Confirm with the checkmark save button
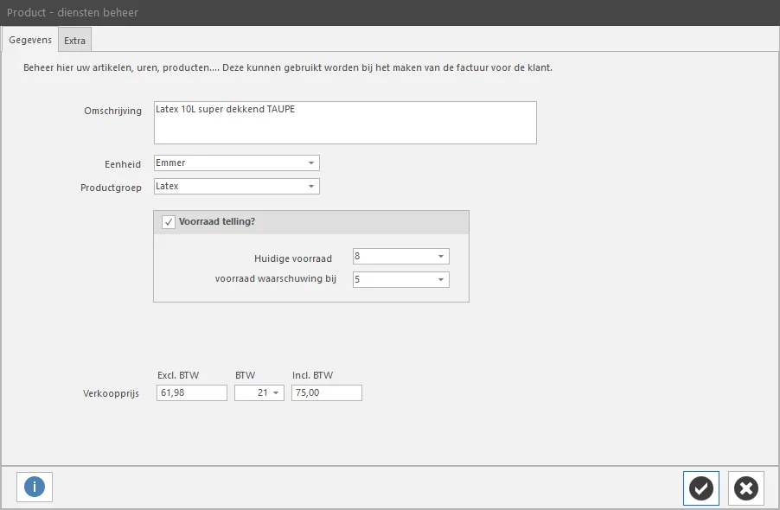 coord(701,488)
